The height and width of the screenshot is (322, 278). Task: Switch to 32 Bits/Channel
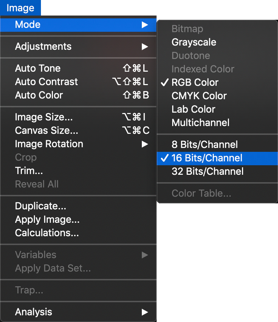[x=207, y=172]
